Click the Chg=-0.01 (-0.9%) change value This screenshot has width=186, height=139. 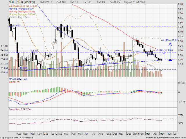click(134, 2)
